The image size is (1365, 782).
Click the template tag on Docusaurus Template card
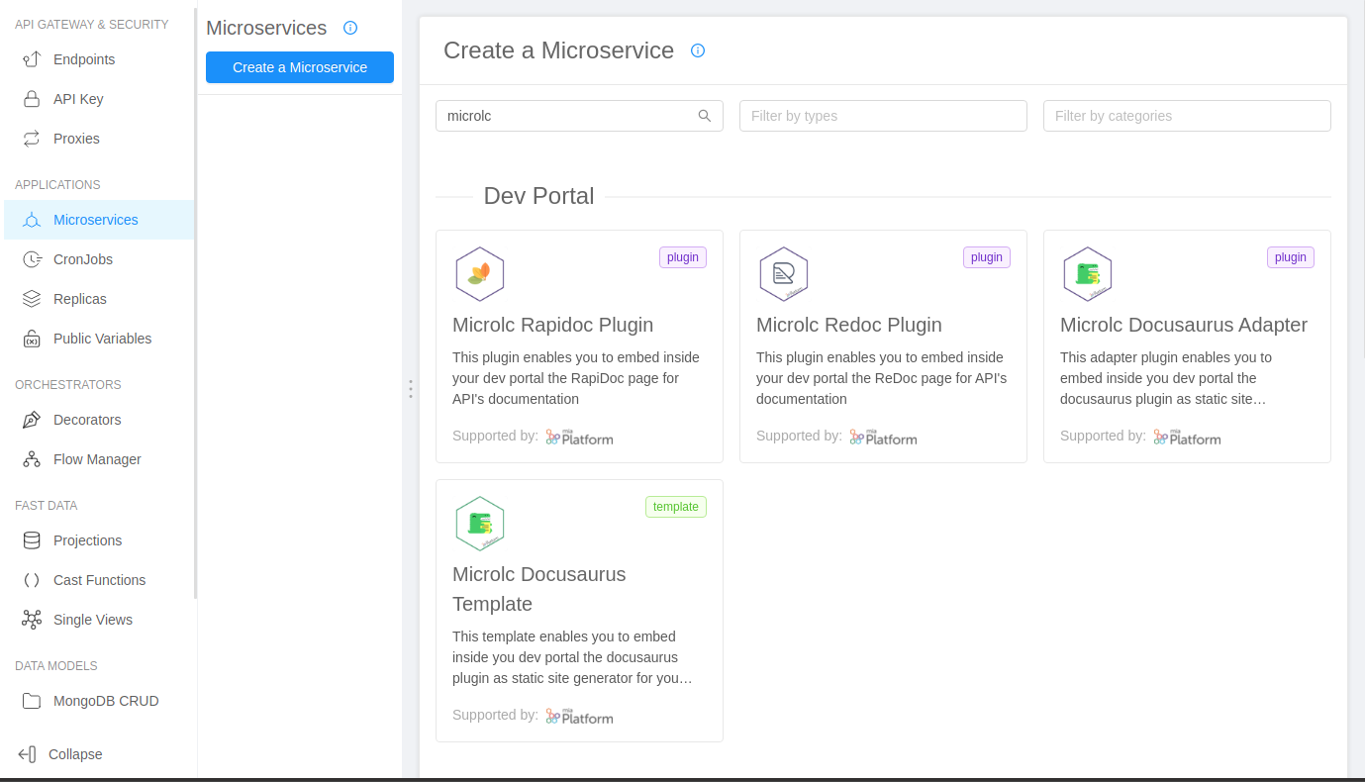[675, 507]
